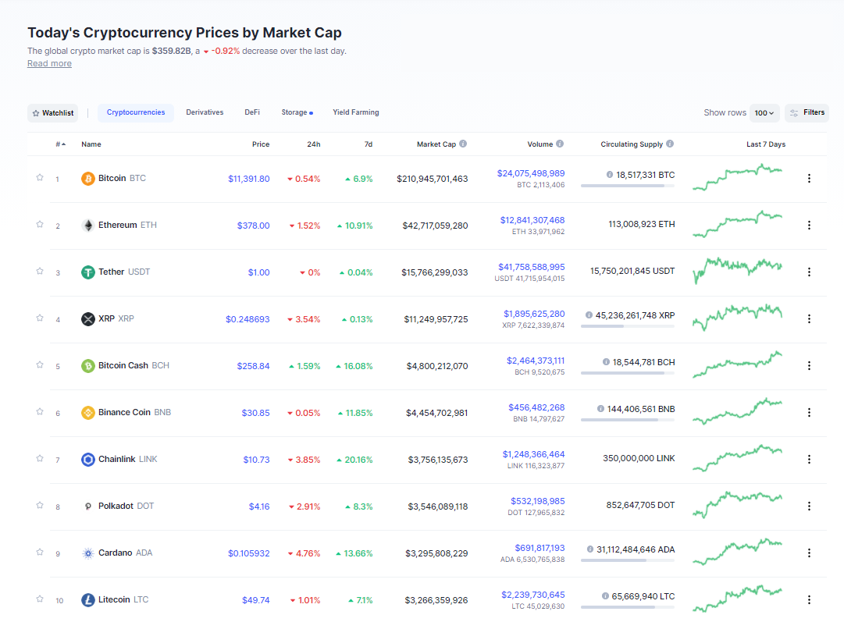Star Chainlink for the watchlist

(40, 458)
